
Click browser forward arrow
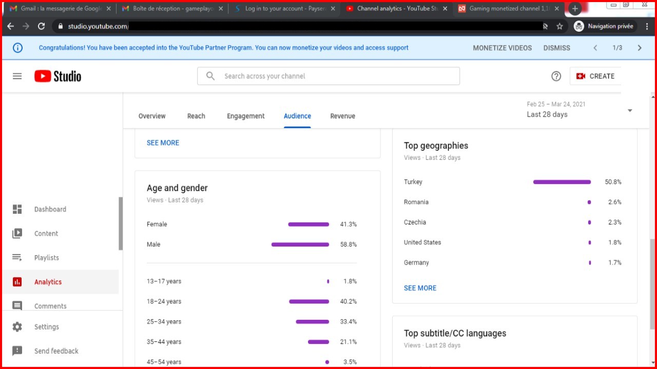coord(26,26)
